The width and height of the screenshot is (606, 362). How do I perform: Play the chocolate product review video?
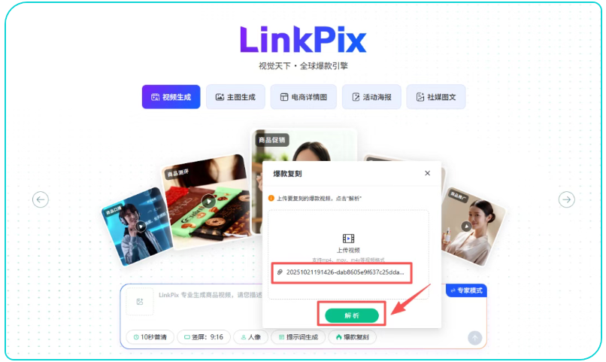tap(208, 201)
